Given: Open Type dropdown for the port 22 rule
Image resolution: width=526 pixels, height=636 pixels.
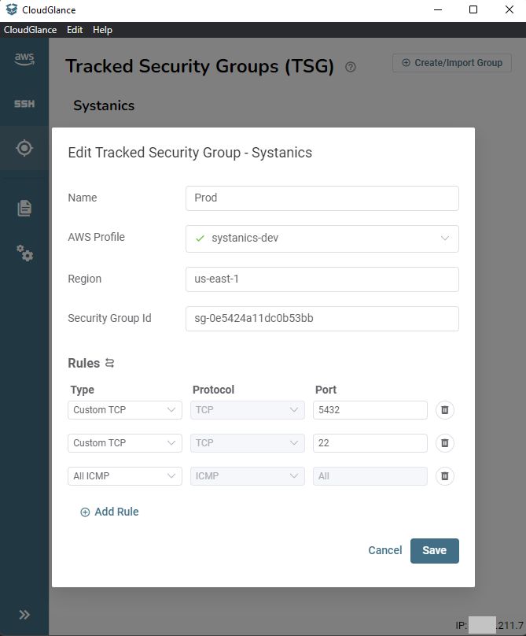Looking at the screenshot, I should (125, 443).
